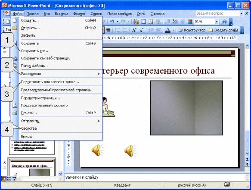Screen dimensions: 251x190
Task: Click the Undo arrow icon
Action: pyautogui.click(x=112, y=22)
